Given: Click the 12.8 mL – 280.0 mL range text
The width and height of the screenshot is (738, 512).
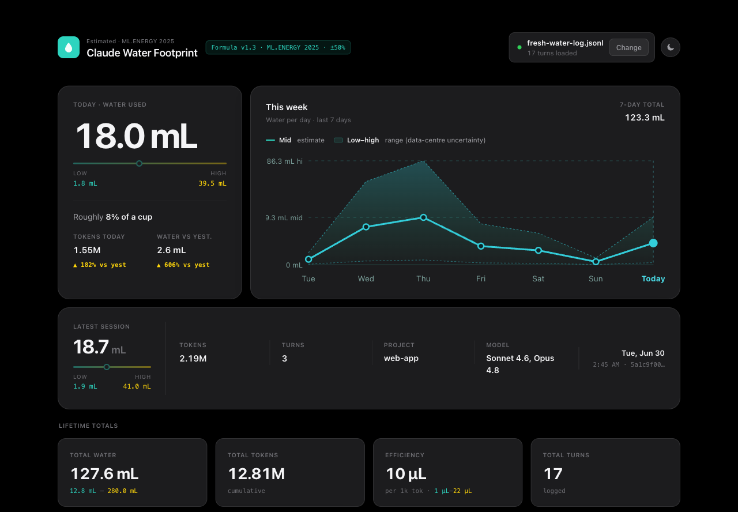Looking at the screenshot, I should pyautogui.click(x=104, y=491).
